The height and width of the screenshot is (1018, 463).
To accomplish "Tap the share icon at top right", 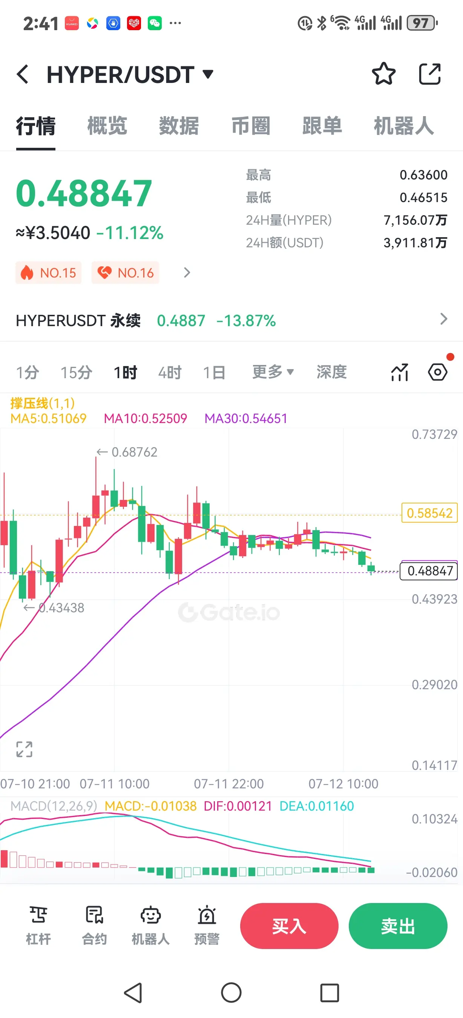I will coord(429,74).
